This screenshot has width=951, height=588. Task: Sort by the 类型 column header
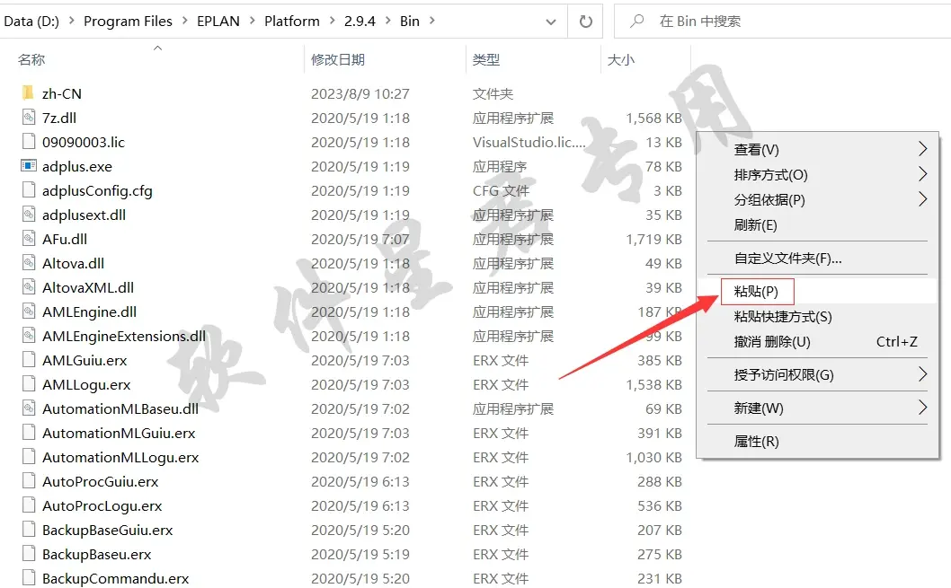point(485,59)
